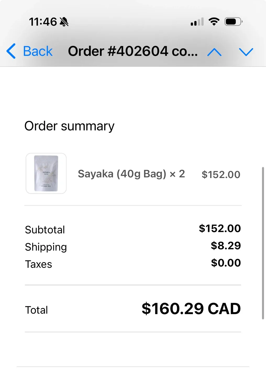Screen dimensions: 266x377
Task: Tap the Shipping $8.29 line
Action: point(132,246)
